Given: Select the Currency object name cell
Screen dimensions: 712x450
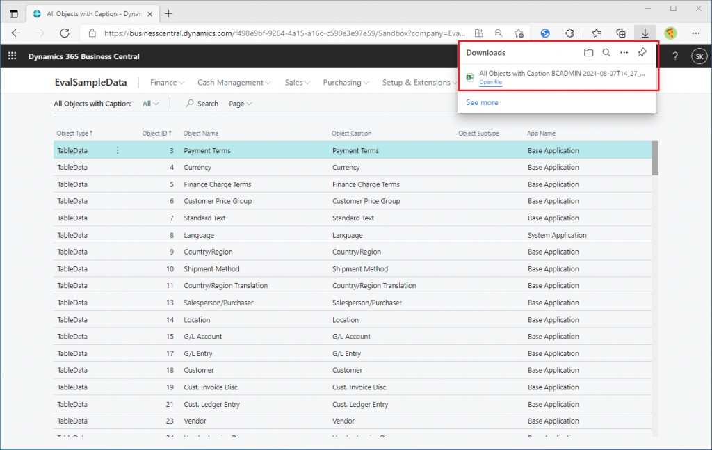Looking at the screenshot, I should click(197, 167).
